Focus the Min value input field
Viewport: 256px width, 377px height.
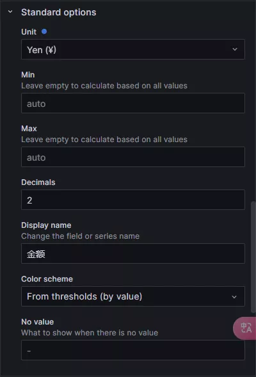click(133, 103)
